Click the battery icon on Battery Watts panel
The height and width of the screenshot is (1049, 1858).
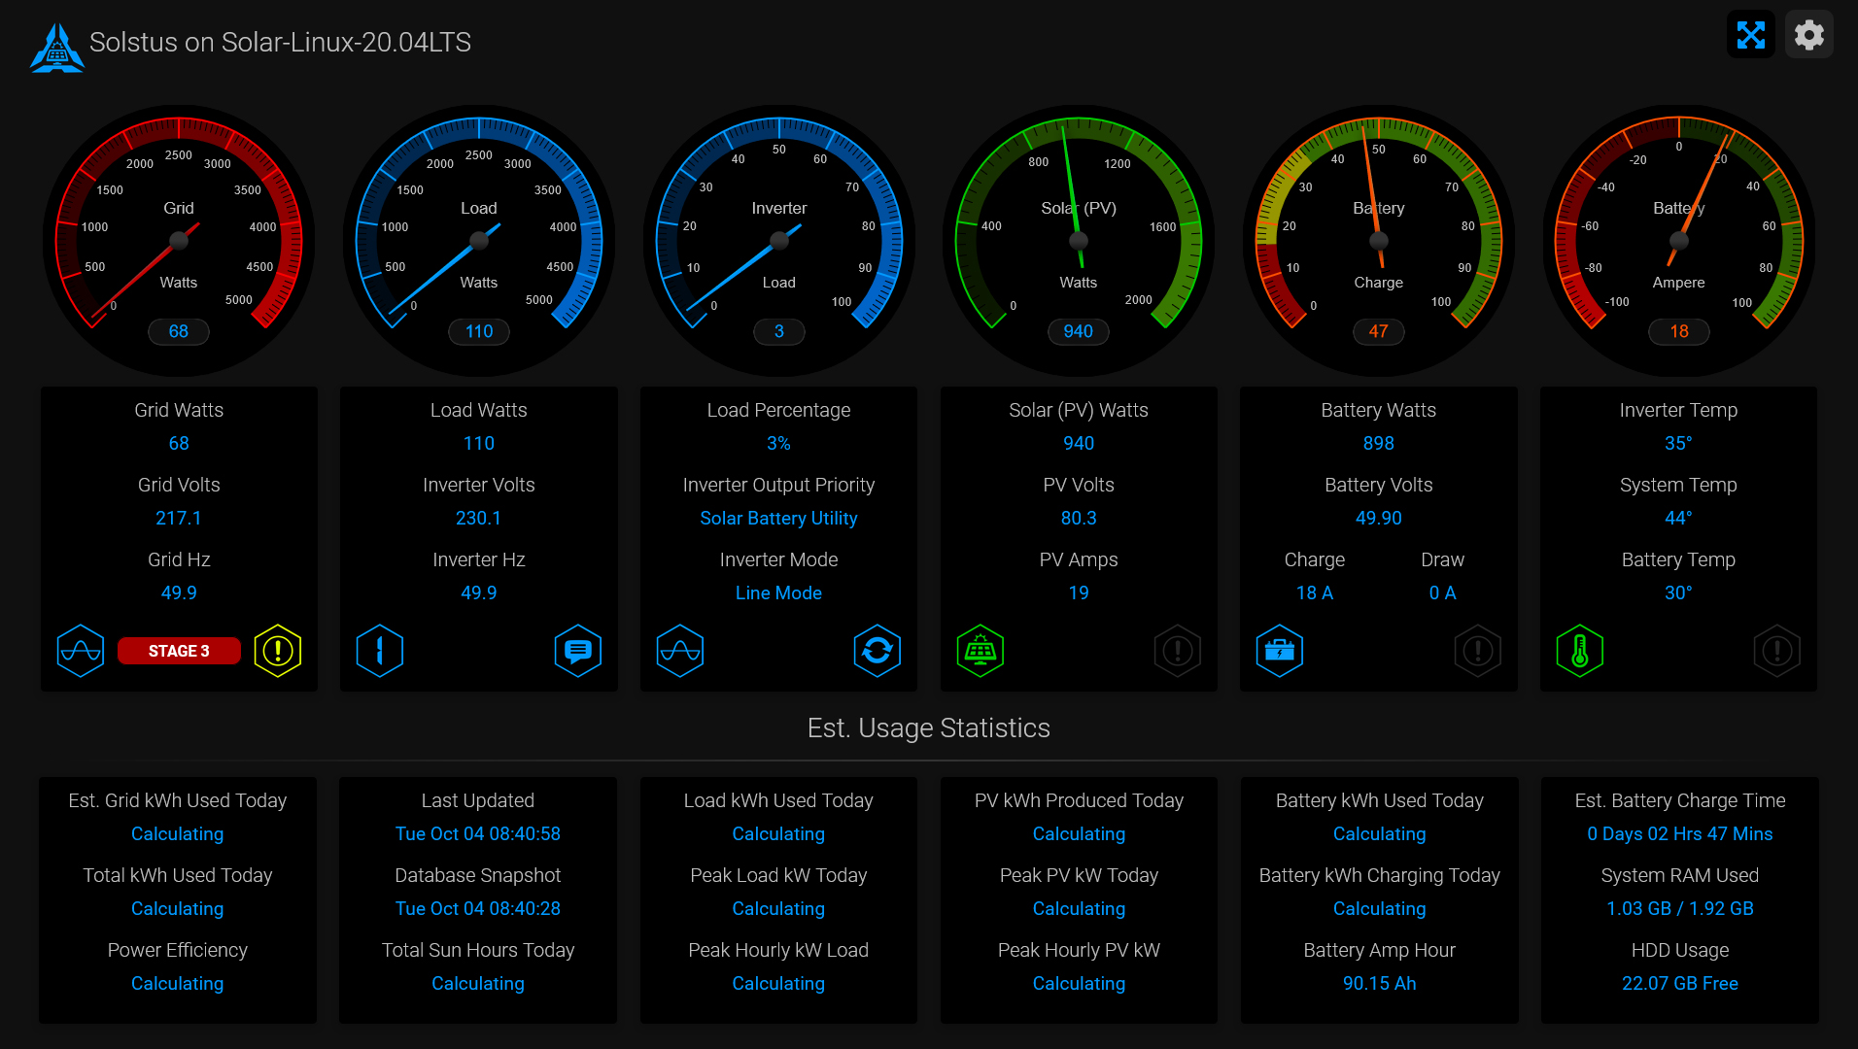[1280, 651]
